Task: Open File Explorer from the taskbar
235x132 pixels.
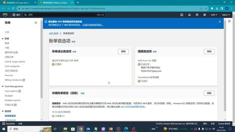Action: point(65,129)
